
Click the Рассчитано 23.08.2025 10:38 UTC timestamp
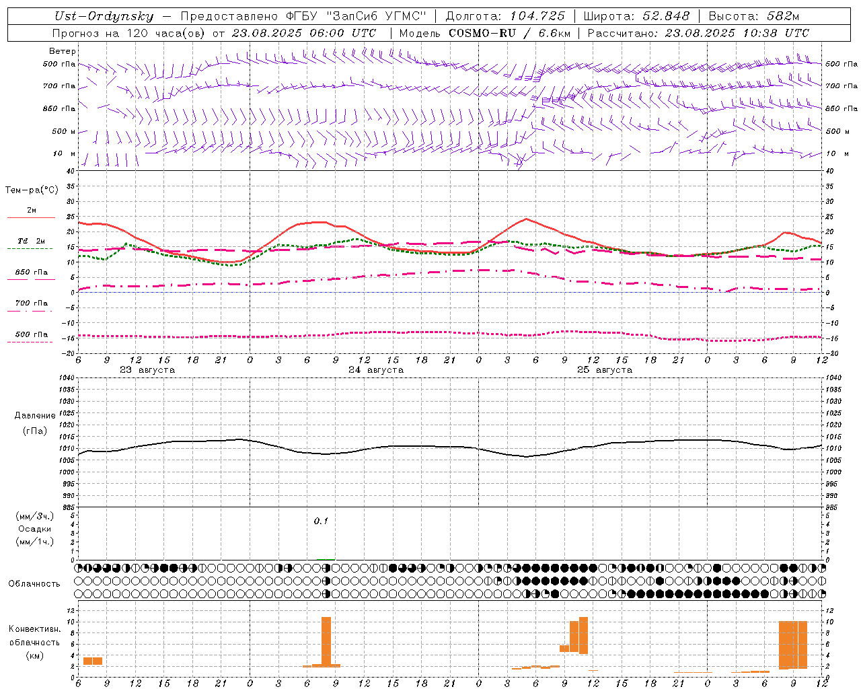point(698,33)
